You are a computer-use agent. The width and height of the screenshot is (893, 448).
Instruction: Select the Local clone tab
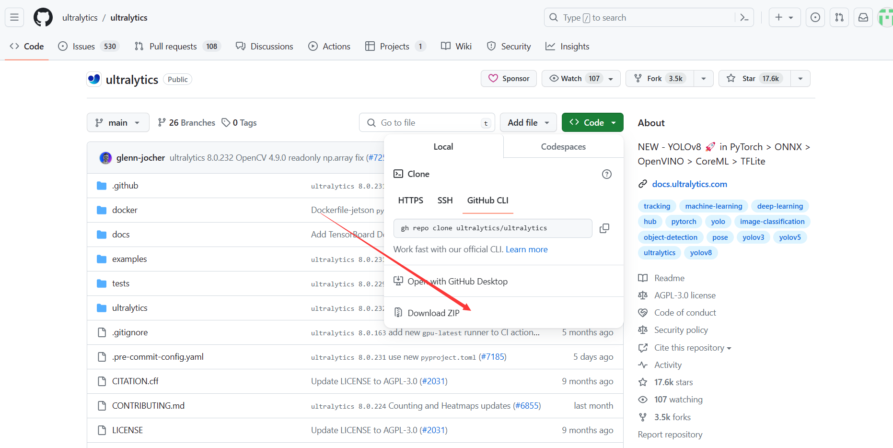pyautogui.click(x=443, y=147)
